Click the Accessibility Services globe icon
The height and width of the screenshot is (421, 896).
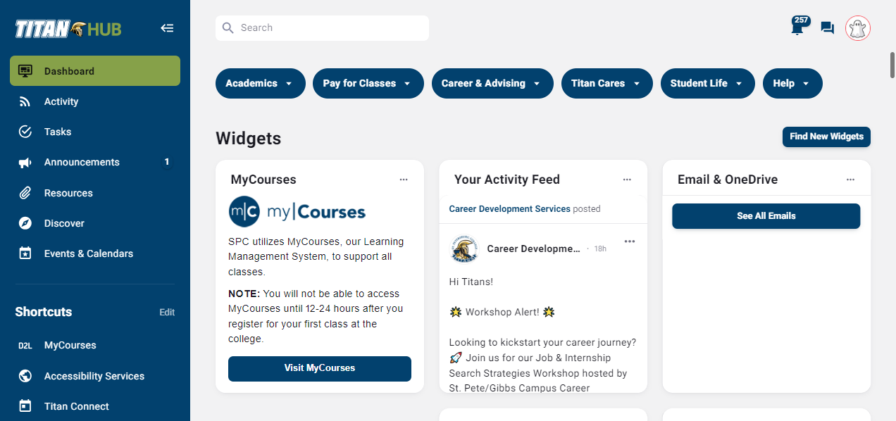pos(25,376)
